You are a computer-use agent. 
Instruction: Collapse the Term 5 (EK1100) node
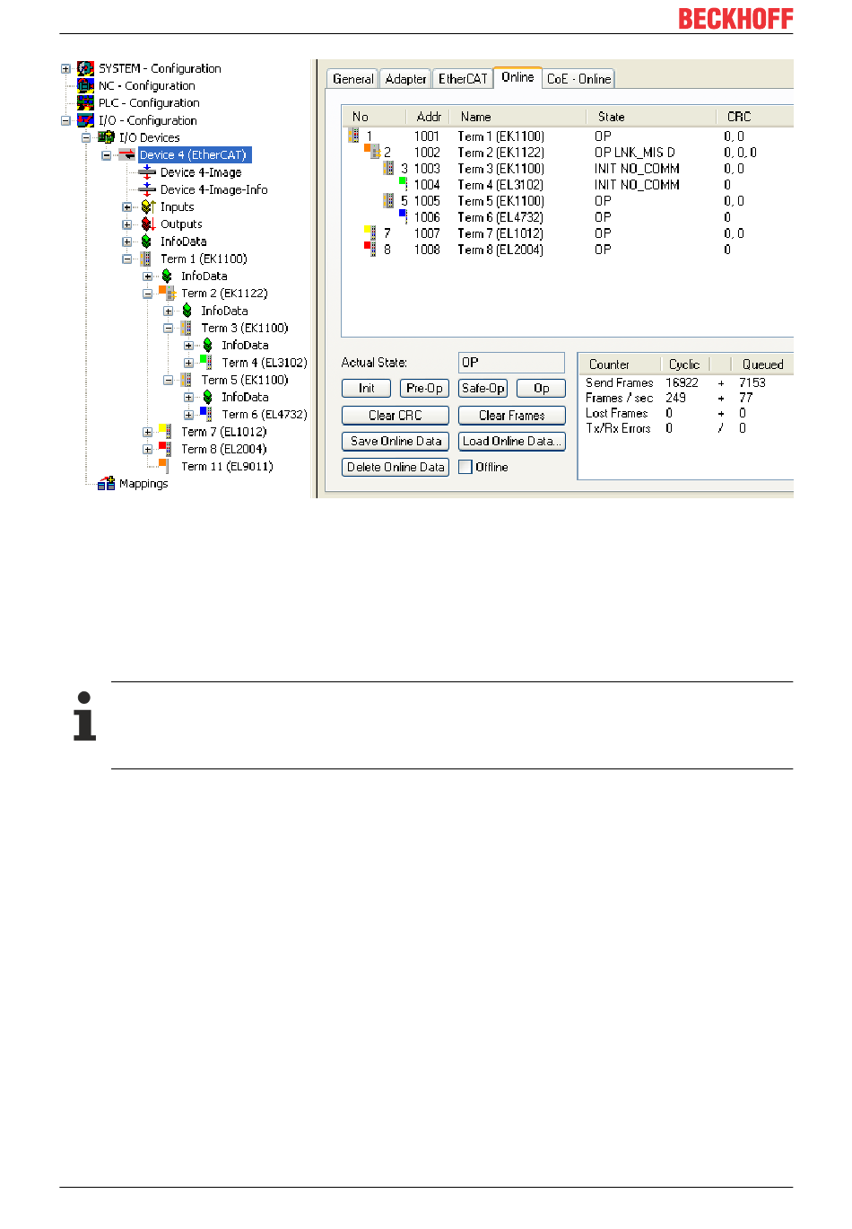click(x=168, y=380)
